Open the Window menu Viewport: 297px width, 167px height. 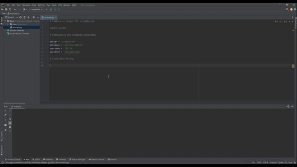67,5
